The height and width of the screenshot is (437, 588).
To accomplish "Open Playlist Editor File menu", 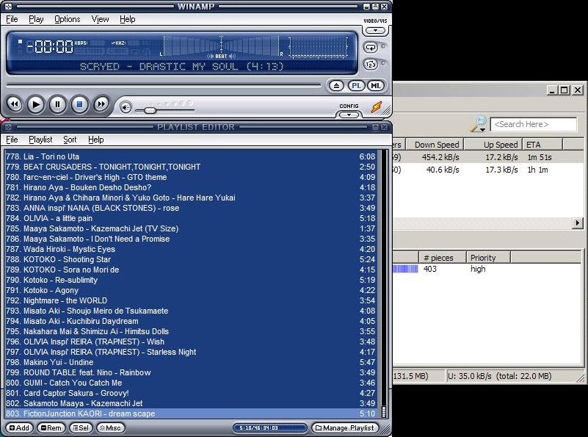I will pyautogui.click(x=12, y=140).
